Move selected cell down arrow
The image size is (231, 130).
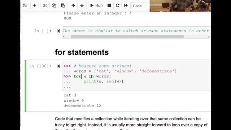[82, 5]
